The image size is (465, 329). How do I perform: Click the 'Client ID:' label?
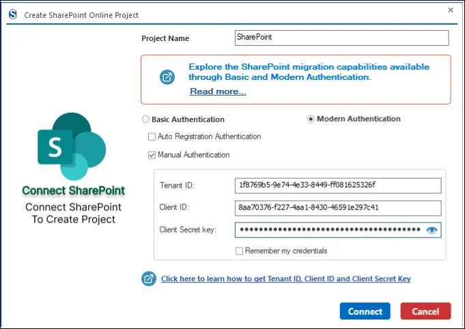pos(174,208)
